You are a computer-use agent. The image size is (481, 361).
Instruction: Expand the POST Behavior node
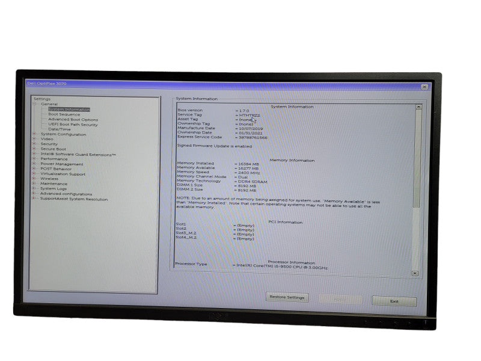pos(34,168)
